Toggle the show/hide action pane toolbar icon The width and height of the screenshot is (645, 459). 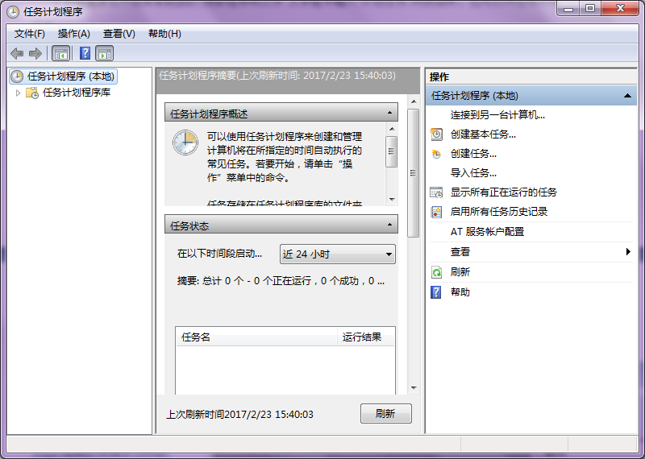click(105, 53)
